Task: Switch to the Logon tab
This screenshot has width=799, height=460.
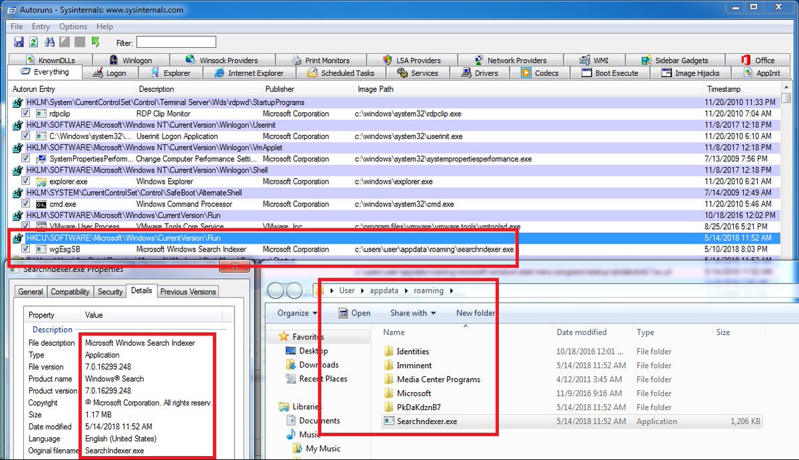Action: coord(109,73)
